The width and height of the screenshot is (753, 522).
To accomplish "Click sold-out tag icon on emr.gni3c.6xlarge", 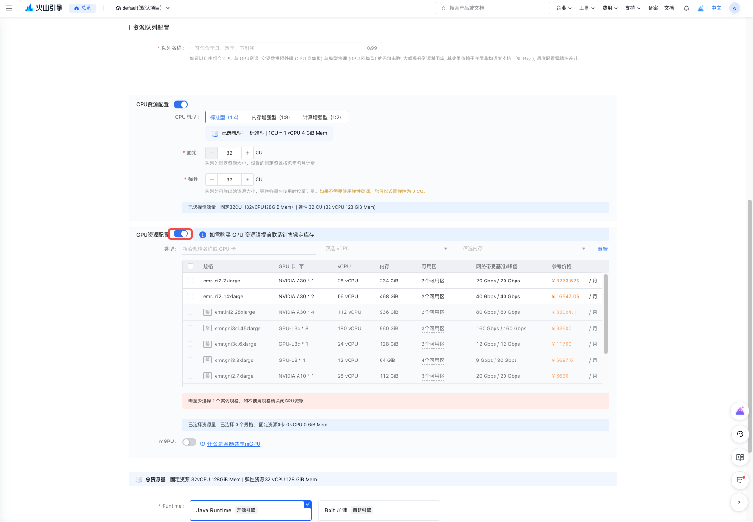I will [207, 344].
